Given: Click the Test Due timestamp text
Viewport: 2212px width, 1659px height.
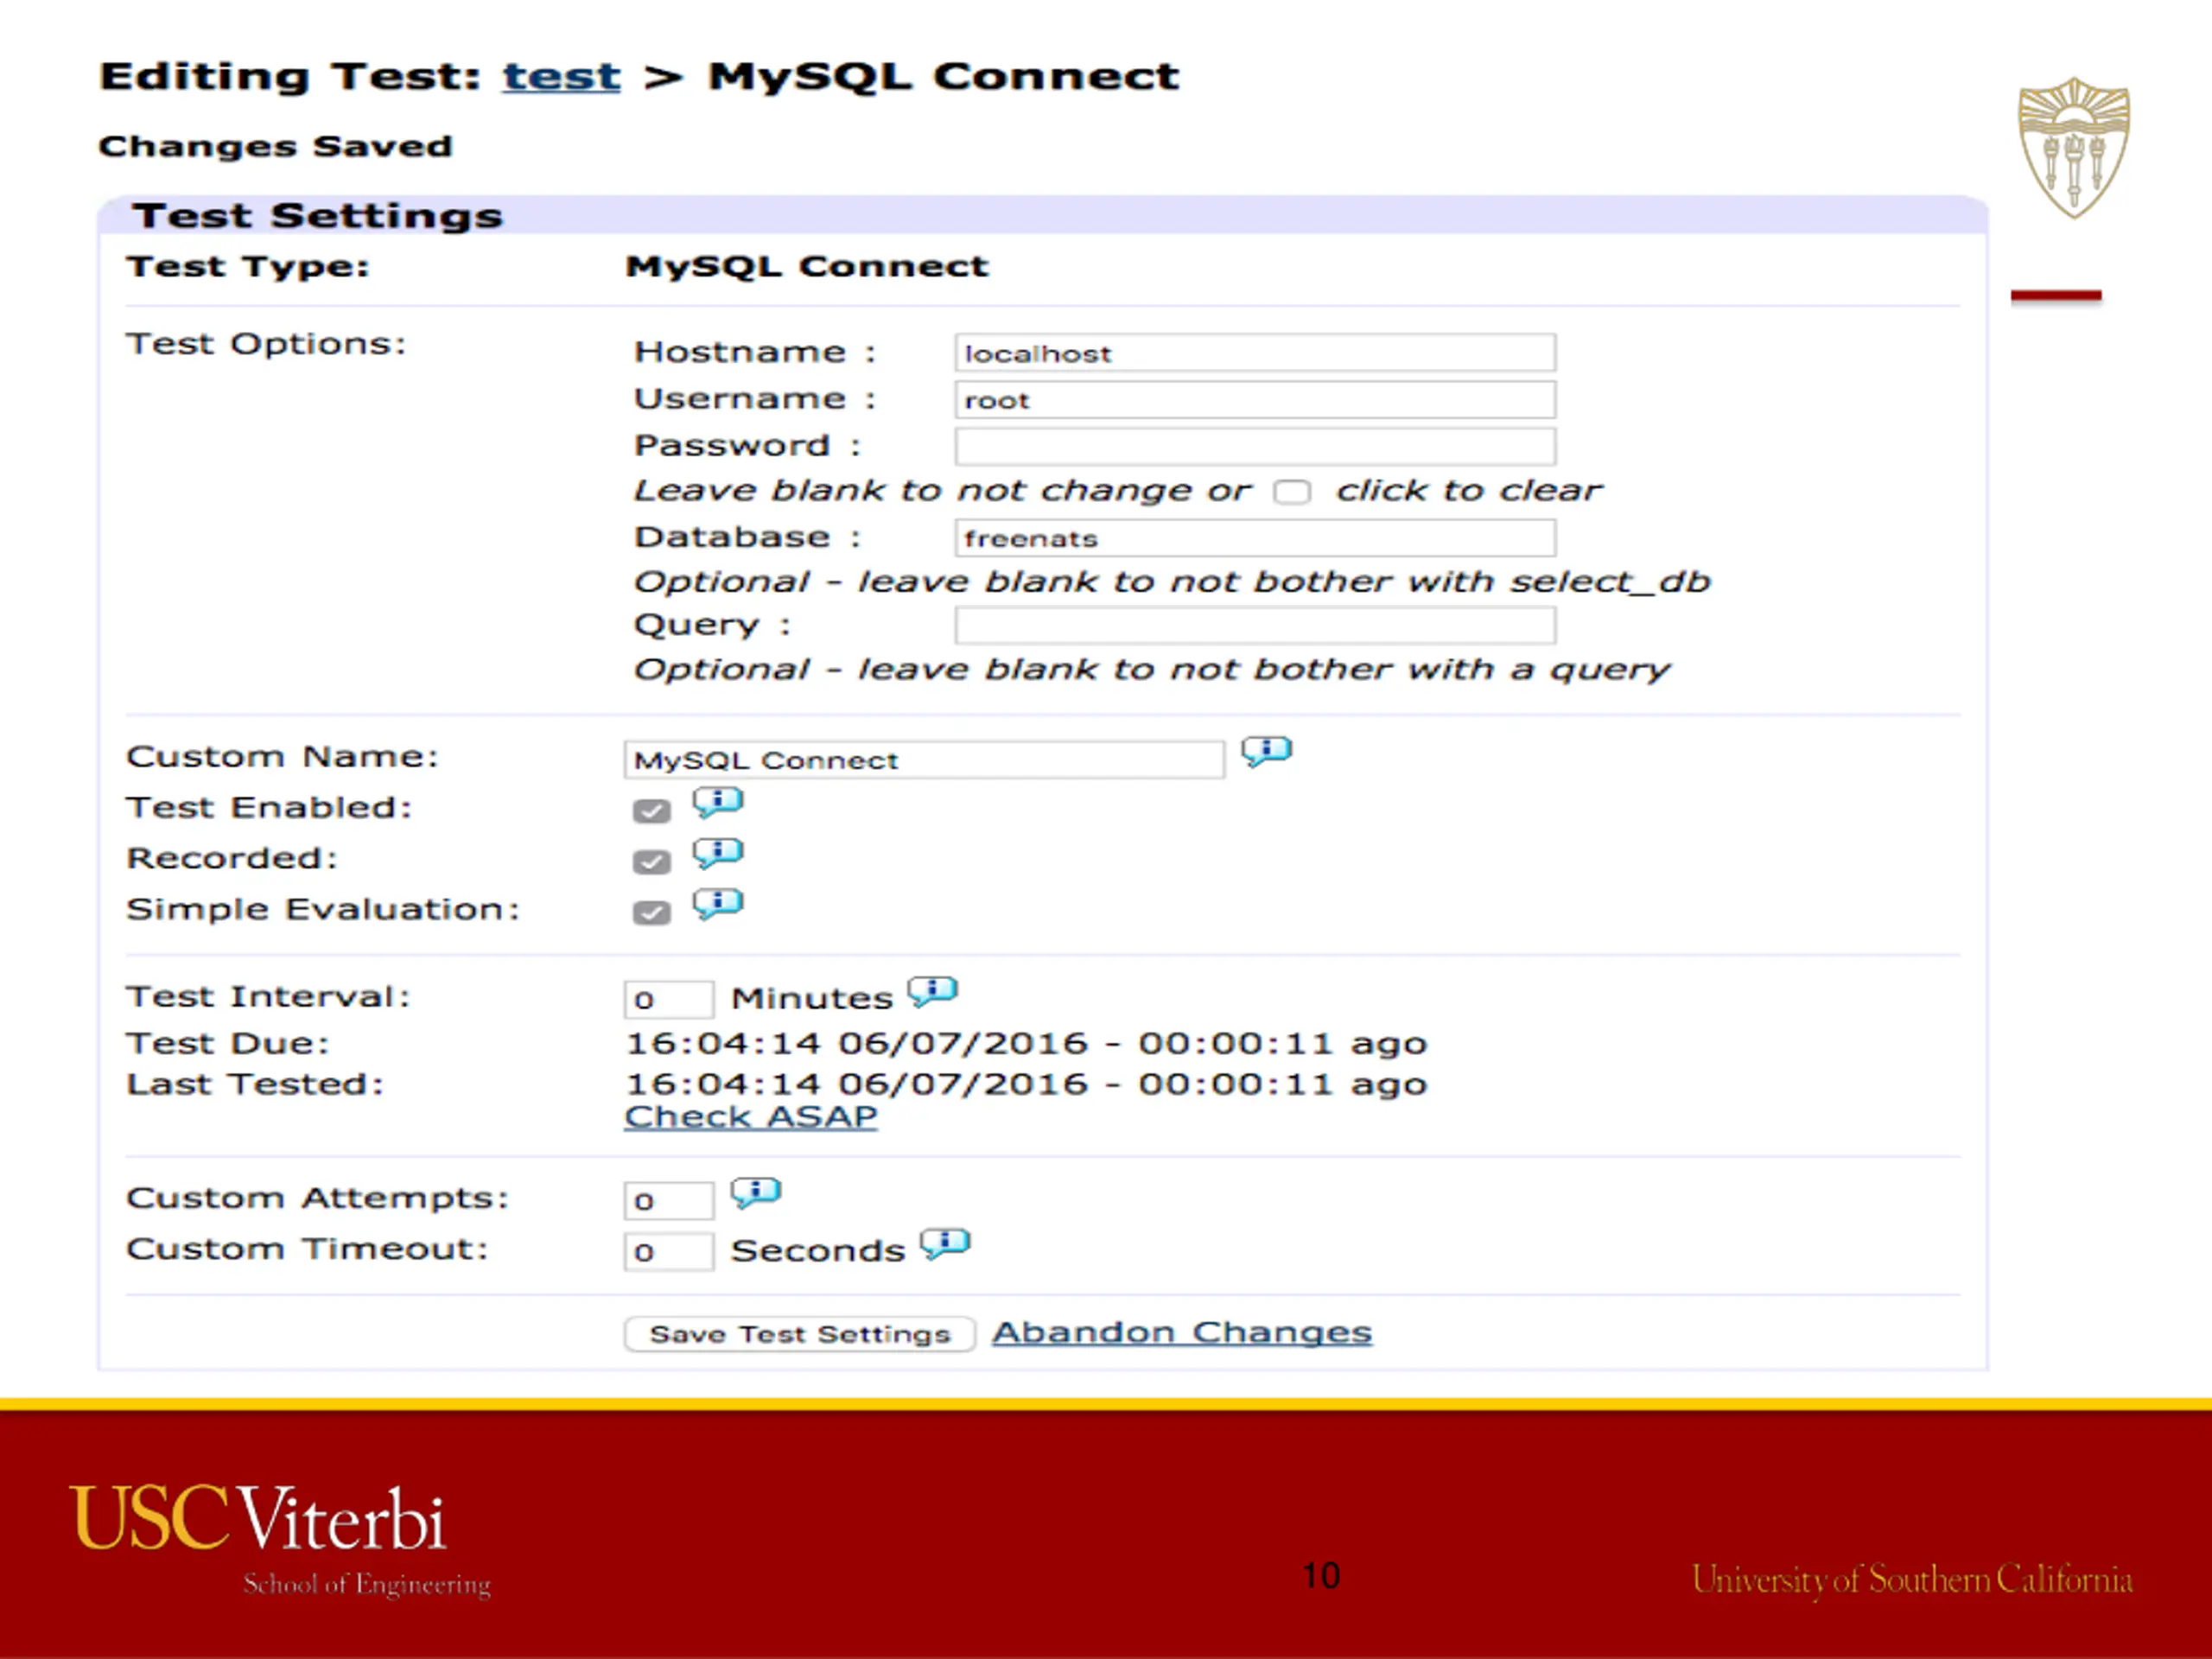Looking at the screenshot, I should point(1026,1044).
